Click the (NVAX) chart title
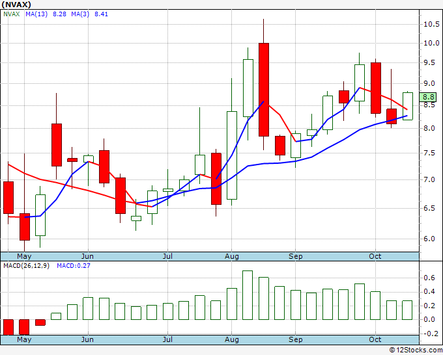This screenshot has height=355, width=443. (x=16, y=5)
